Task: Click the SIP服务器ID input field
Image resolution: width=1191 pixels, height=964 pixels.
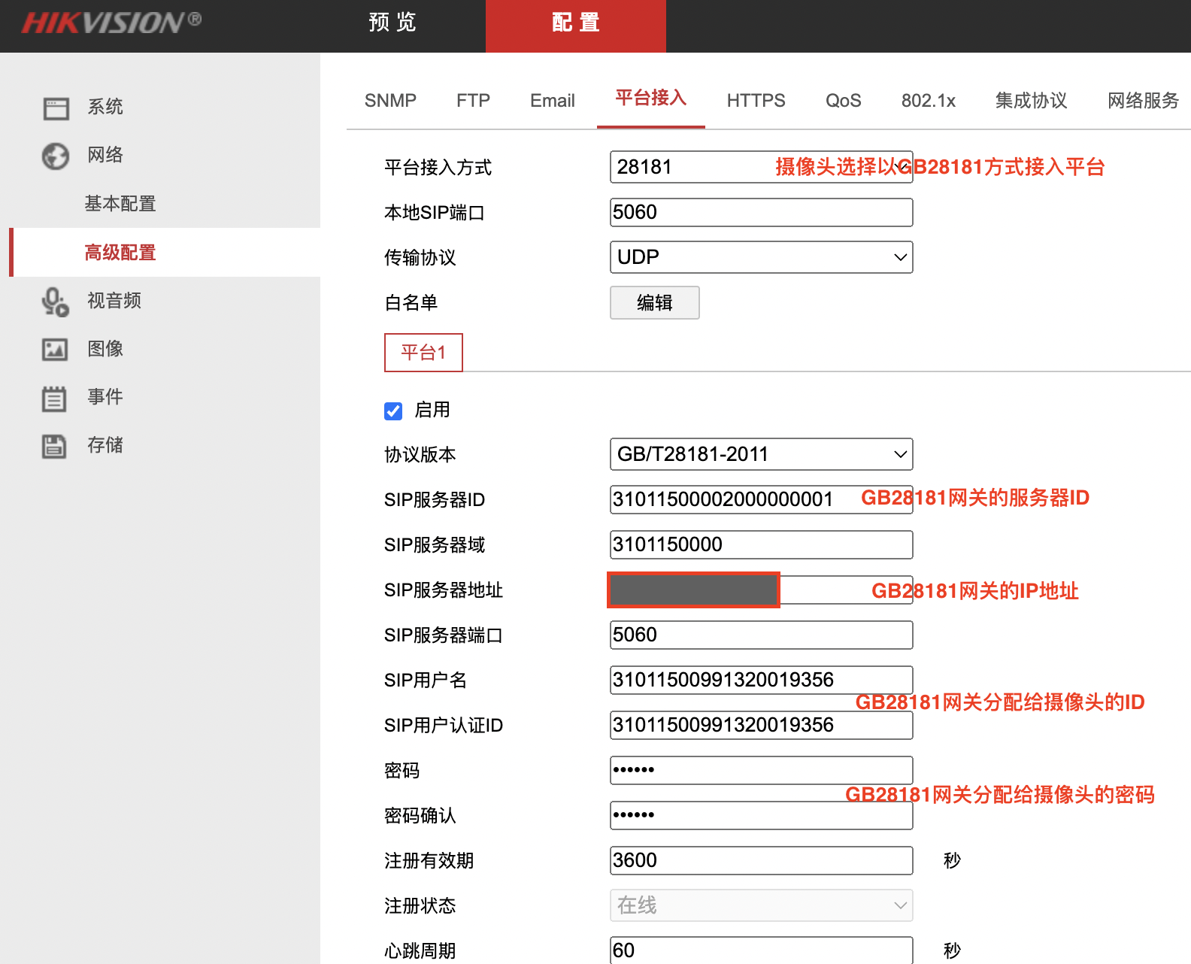Action: (x=761, y=499)
